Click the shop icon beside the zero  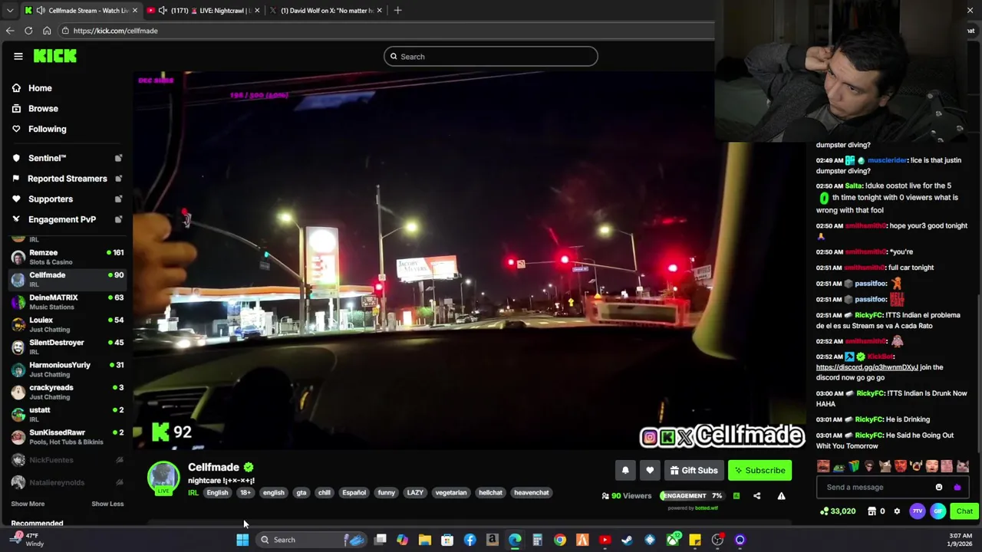[x=872, y=511]
